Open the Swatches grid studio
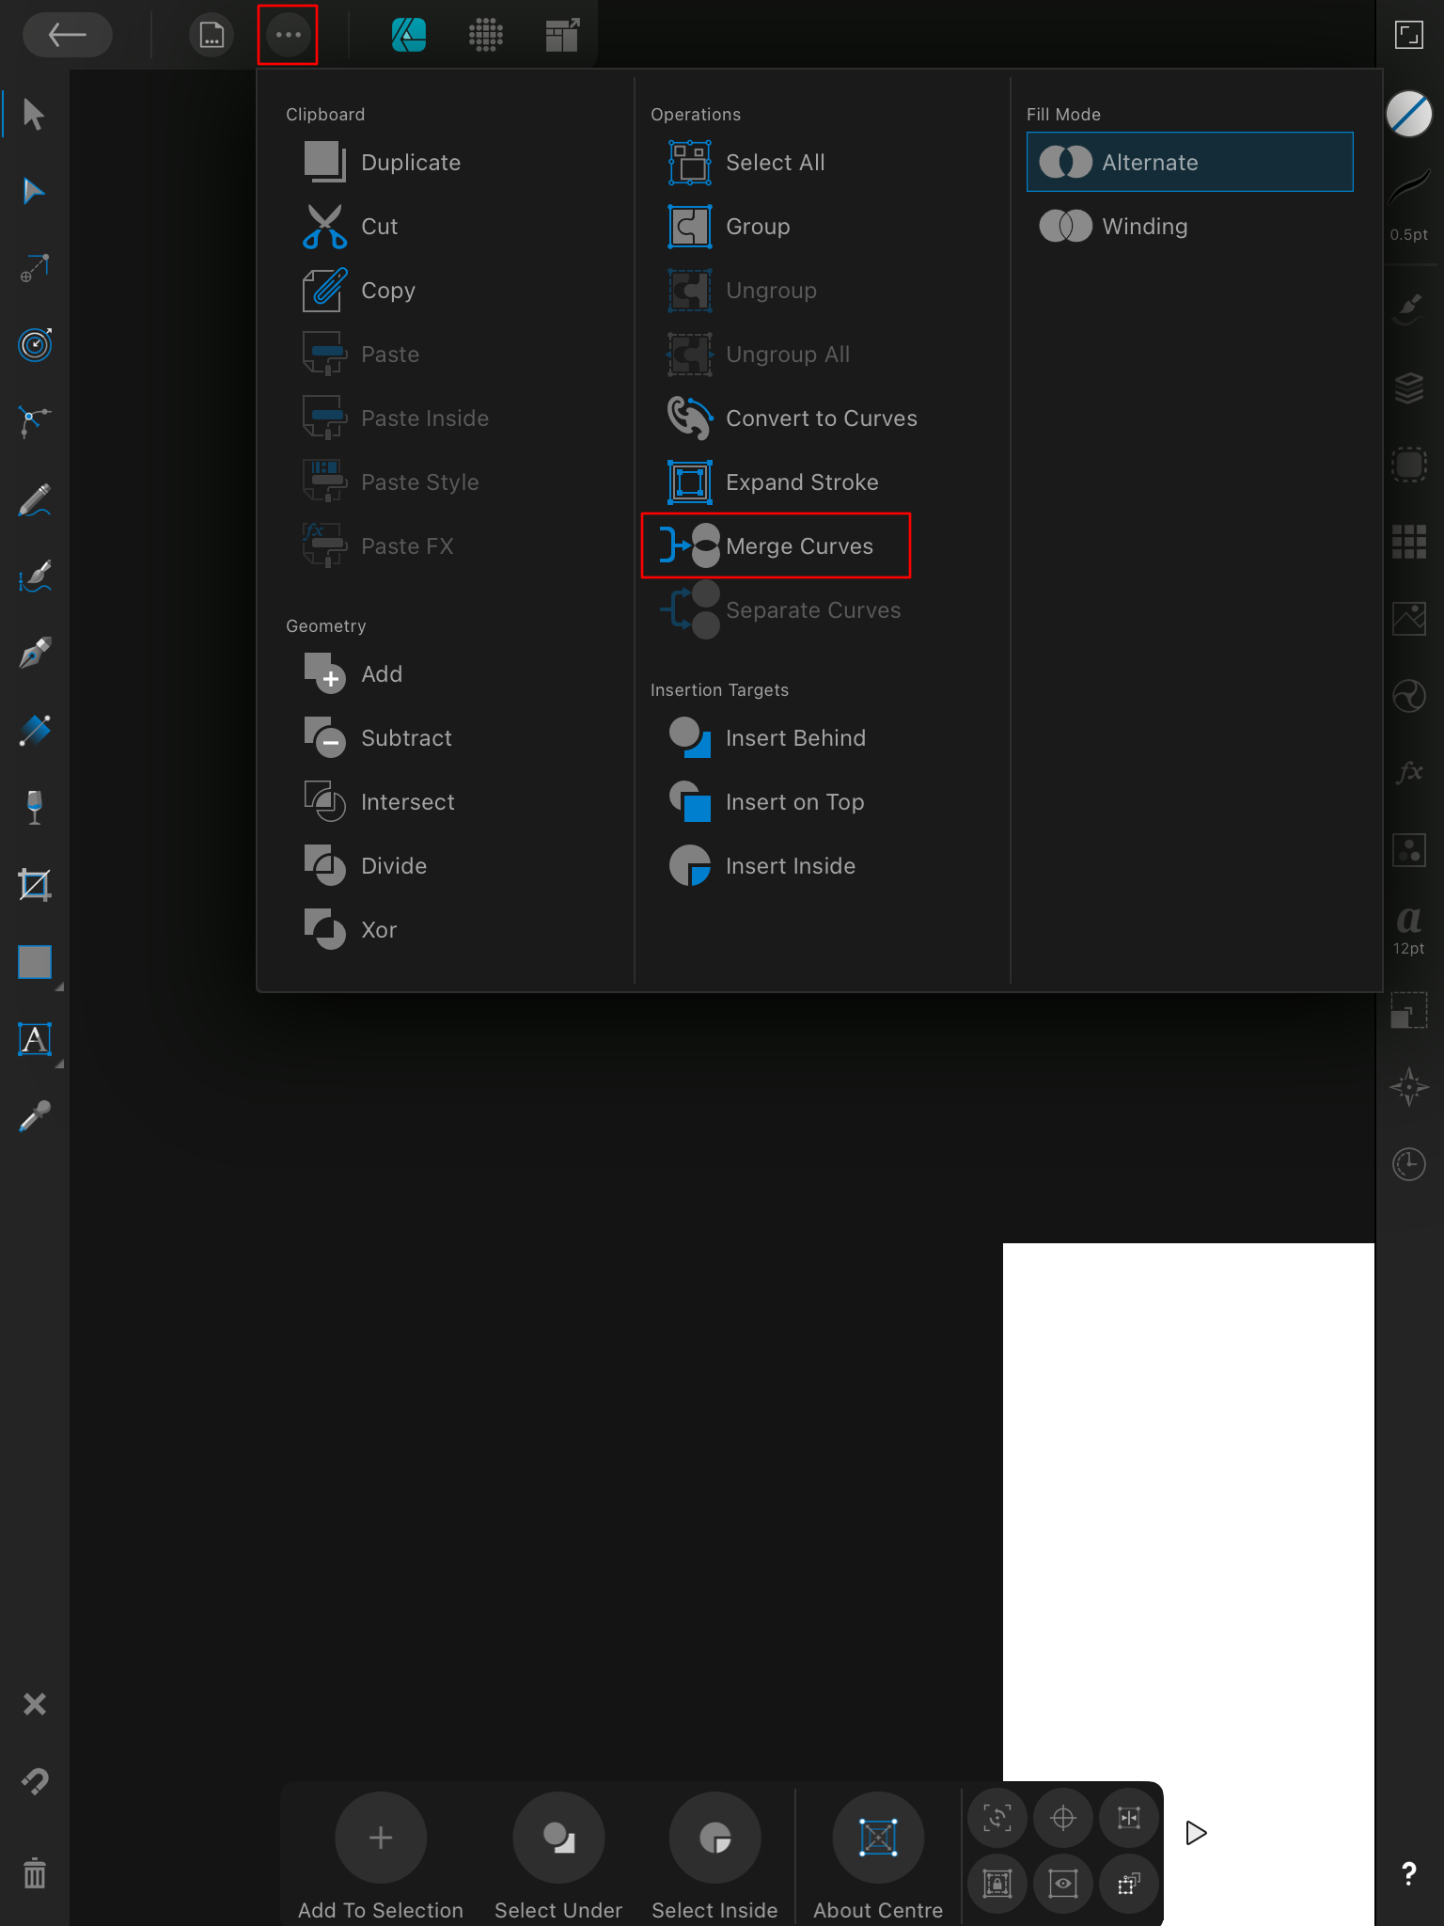Image resolution: width=1444 pixels, height=1926 pixels. (x=1409, y=542)
